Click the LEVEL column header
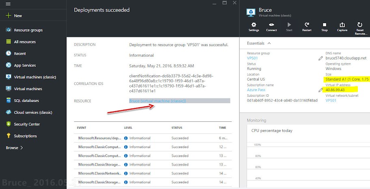This screenshot has height=189, width=370. (128, 127)
